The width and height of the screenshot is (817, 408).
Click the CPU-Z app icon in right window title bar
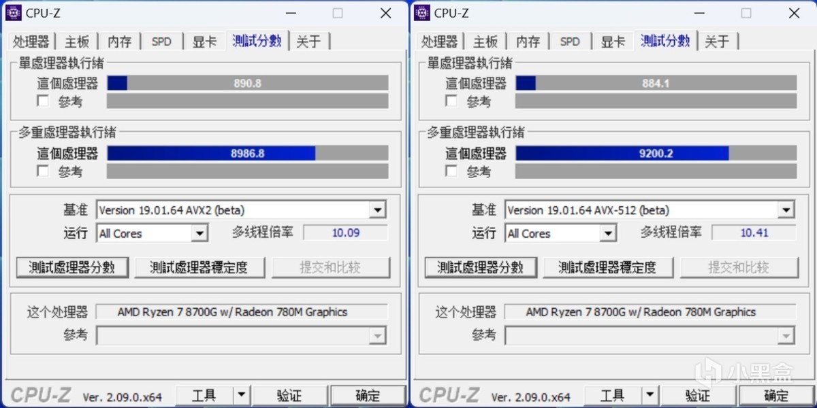tap(422, 13)
